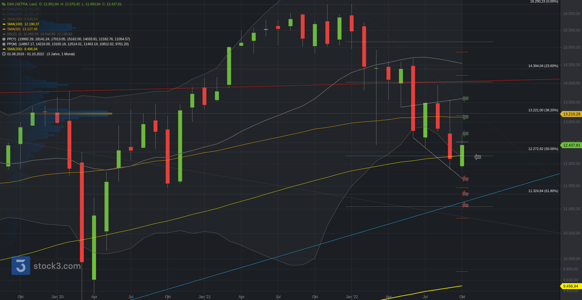Open the 01.08.2019 - 01.10.2022 date range
The height and width of the screenshot is (300, 582).
(26, 54)
